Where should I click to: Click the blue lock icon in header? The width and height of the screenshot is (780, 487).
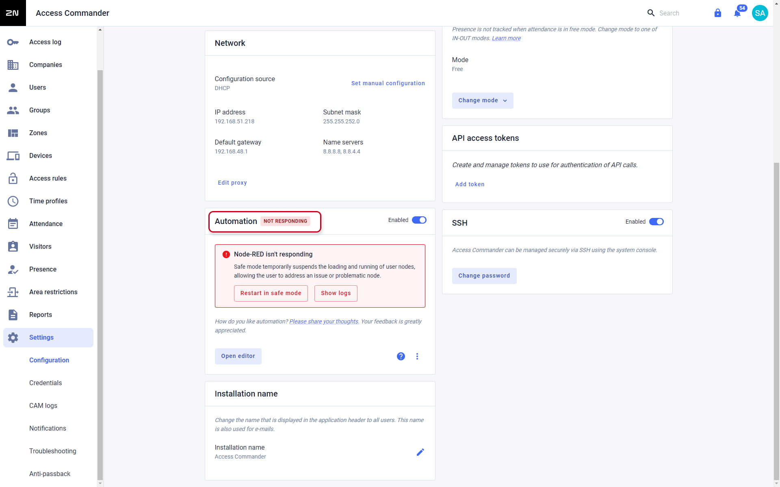pyautogui.click(x=718, y=13)
